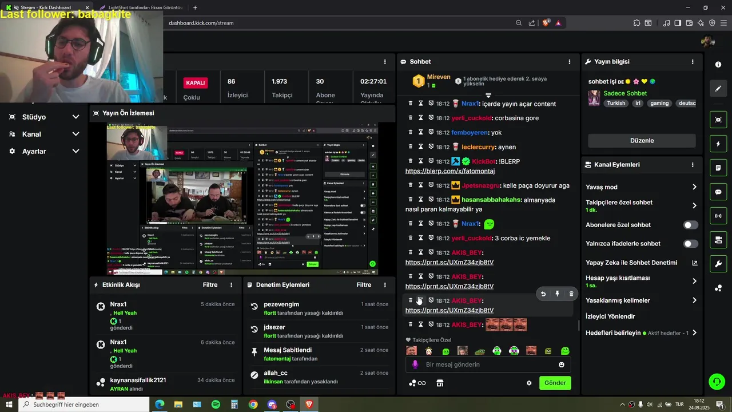Ban yerli_cuckold via shield icon on 'corbasina gore'

pos(431,118)
